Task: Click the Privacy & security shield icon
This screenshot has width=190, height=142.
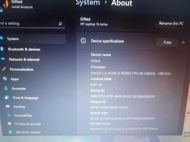Action: [9, 124]
